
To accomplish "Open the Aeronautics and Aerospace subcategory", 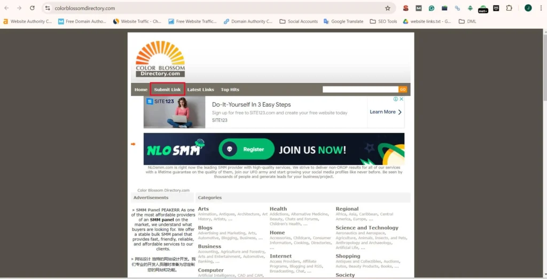I will [360, 233].
